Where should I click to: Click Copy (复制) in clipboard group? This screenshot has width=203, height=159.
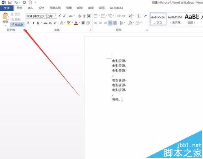(16, 20)
